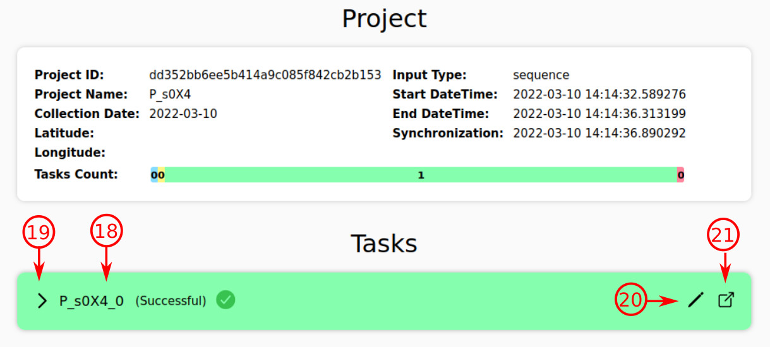Click the End DateTime value
This screenshot has width=770, height=347.
599,114
